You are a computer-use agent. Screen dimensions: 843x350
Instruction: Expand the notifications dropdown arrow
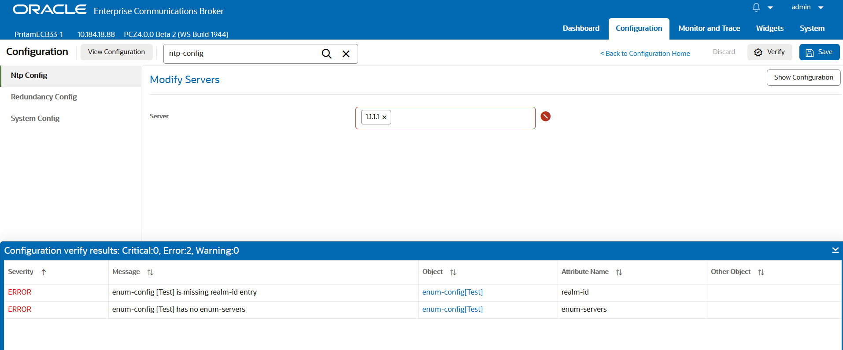770,7
